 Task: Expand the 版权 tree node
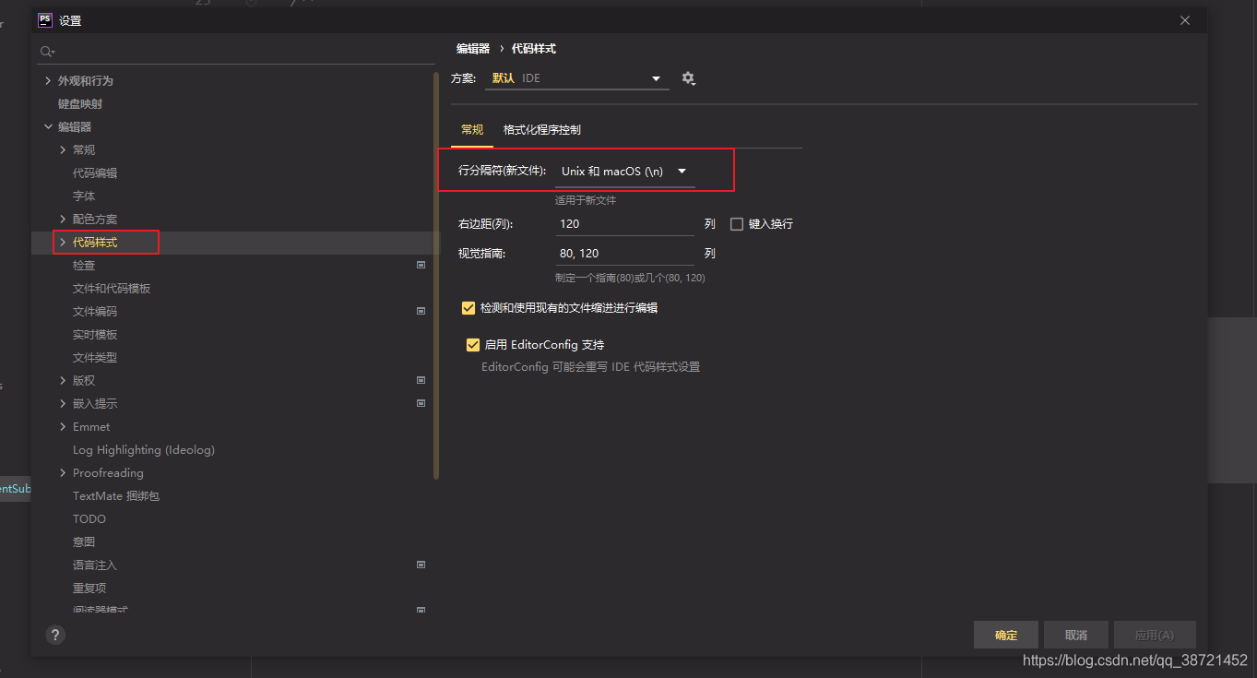[63, 381]
